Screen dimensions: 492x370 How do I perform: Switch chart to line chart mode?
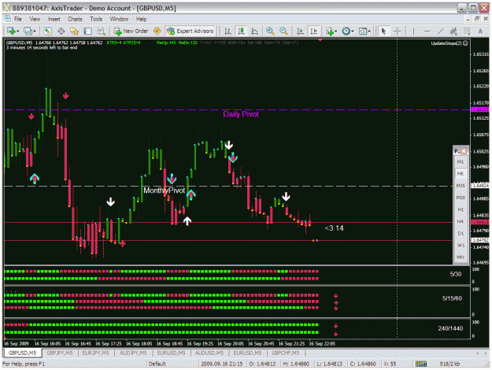(255, 31)
